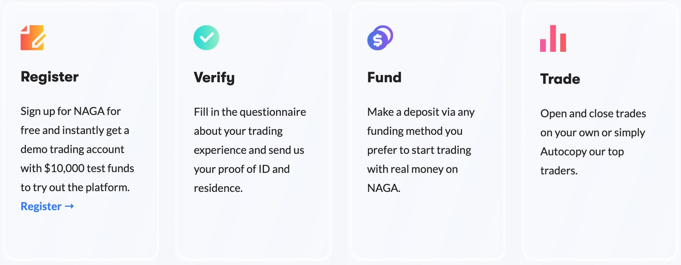Click the Sign up for NAGA description
The width and height of the screenshot is (681, 265).
77,149
